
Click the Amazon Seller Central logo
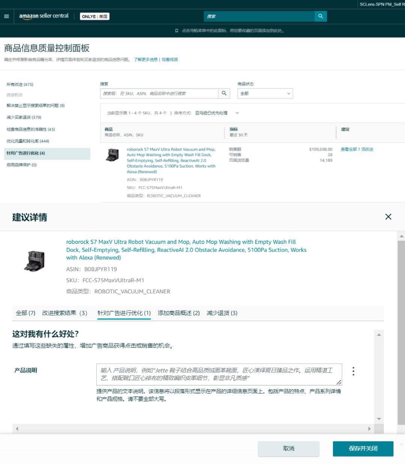pyautogui.click(x=44, y=16)
